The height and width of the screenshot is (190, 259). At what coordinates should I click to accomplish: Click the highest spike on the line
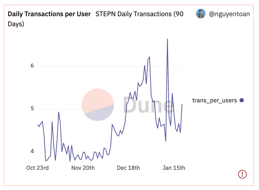(x=167, y=39)
